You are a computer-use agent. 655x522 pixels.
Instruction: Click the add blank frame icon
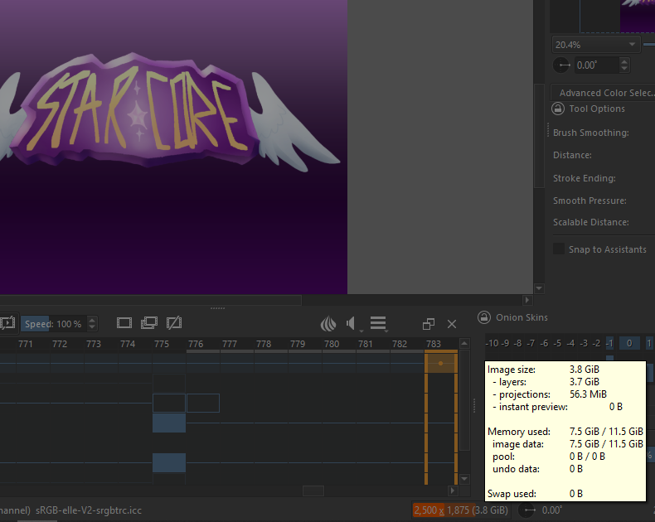click(124, 322)
